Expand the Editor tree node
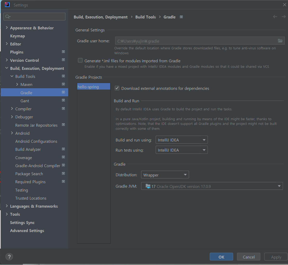 coord(7,44)
